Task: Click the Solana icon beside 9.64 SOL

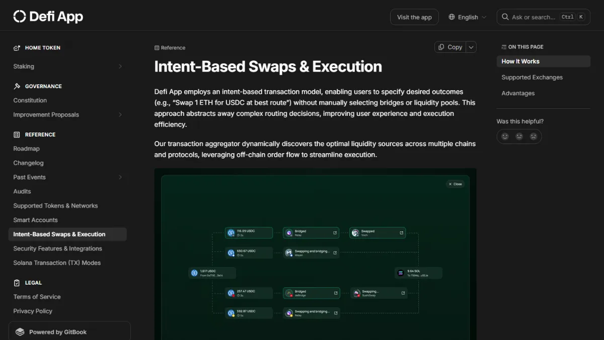Action: point(401,273)
